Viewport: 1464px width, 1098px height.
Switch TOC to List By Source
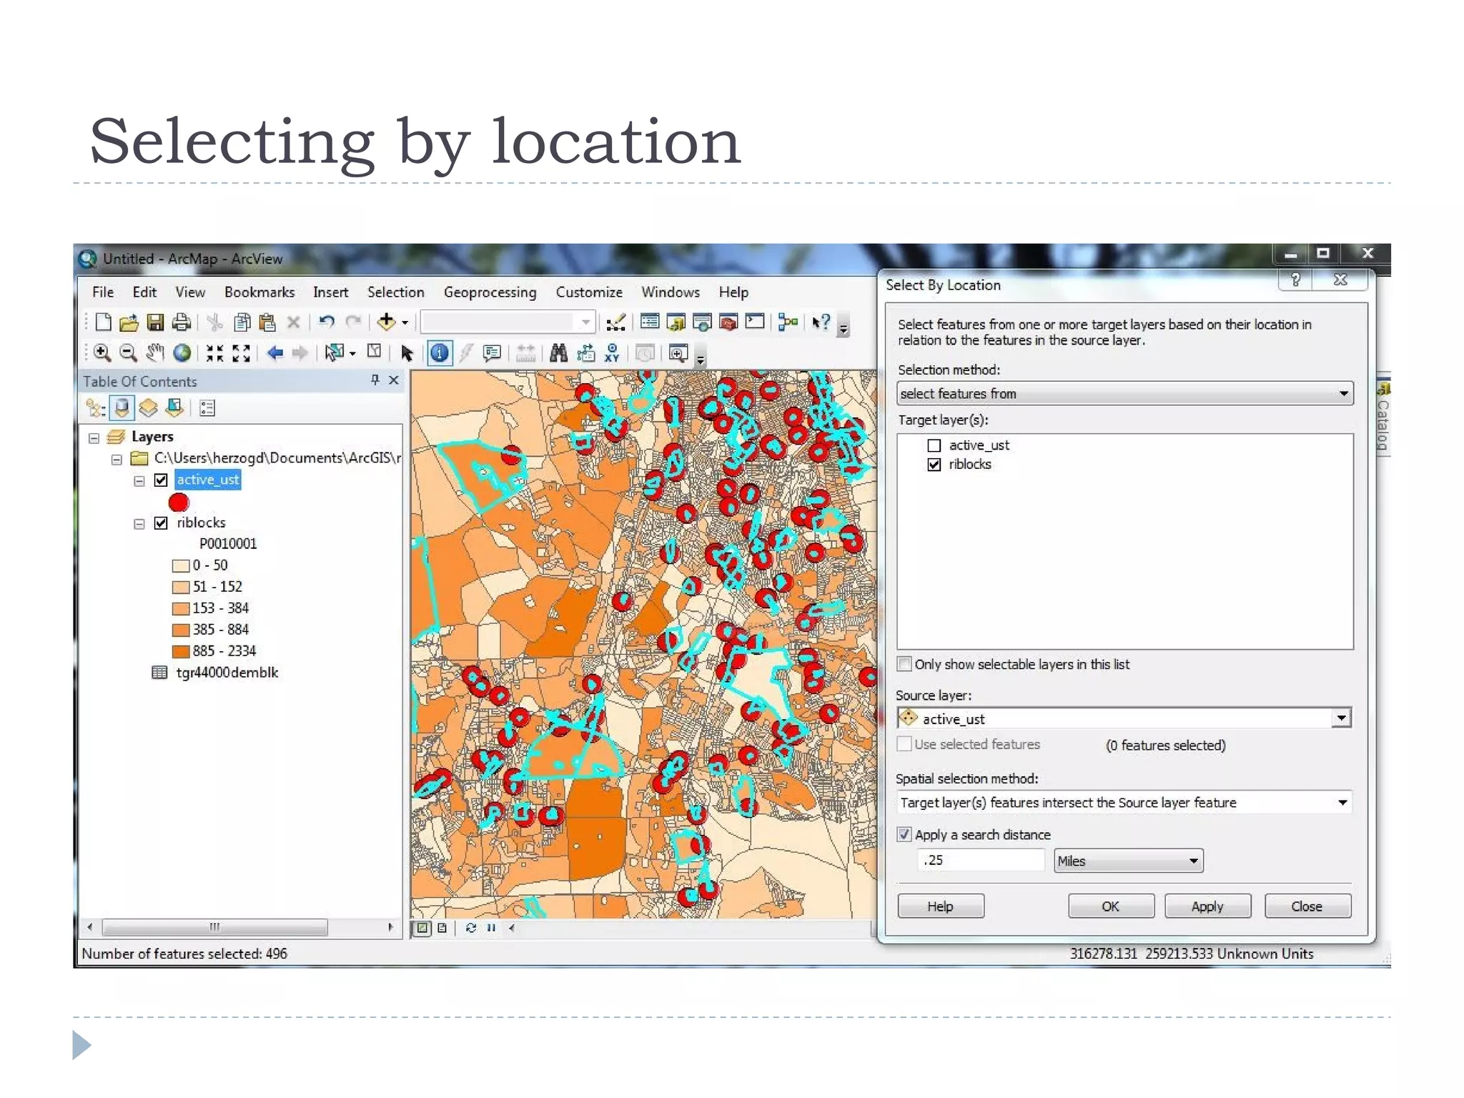(x=122, y=408)
